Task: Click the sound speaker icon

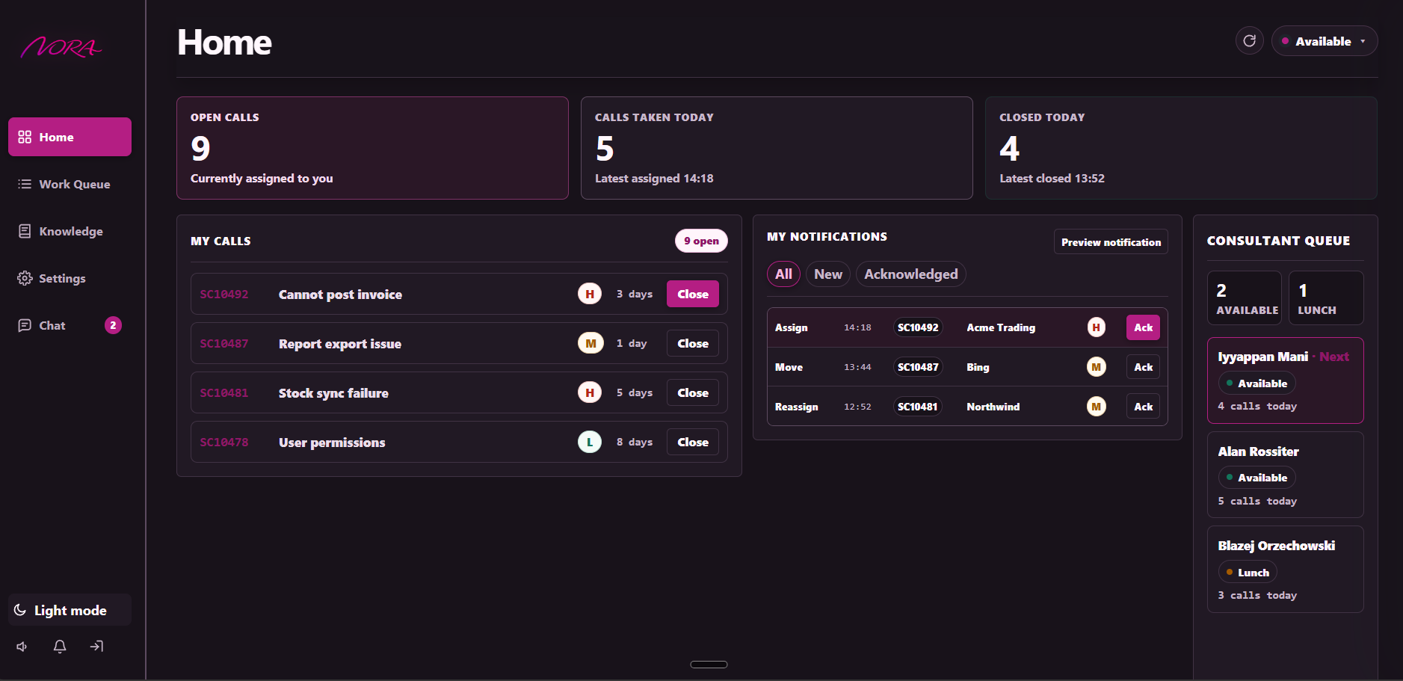Action: [x=22, y=647]
